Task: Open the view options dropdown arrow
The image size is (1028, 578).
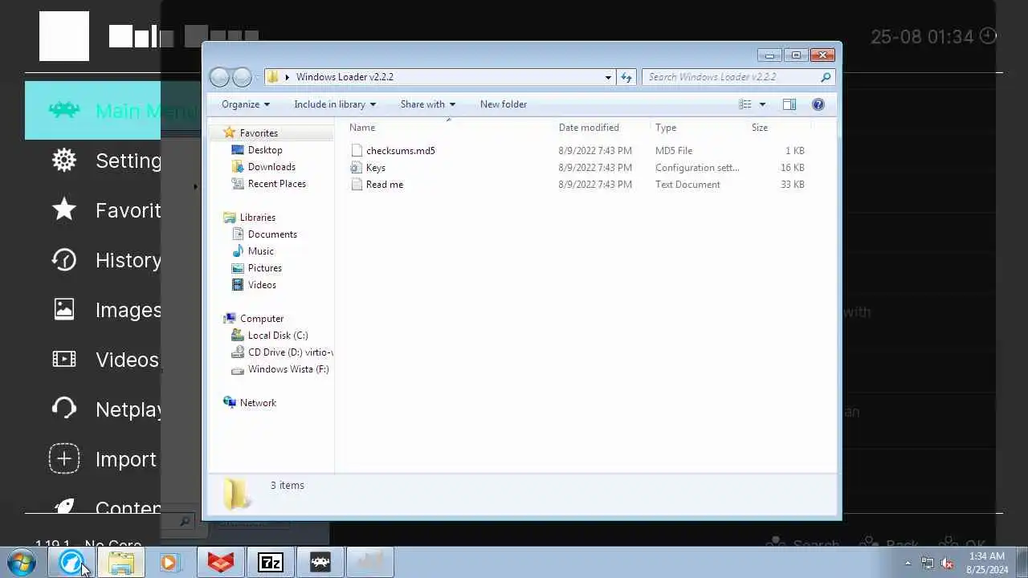Action: tap(762, 104)
